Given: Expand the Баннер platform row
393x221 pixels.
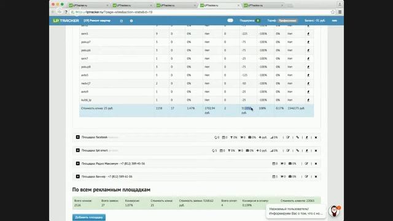Looking at the screenshot, I should pos(78,176).
